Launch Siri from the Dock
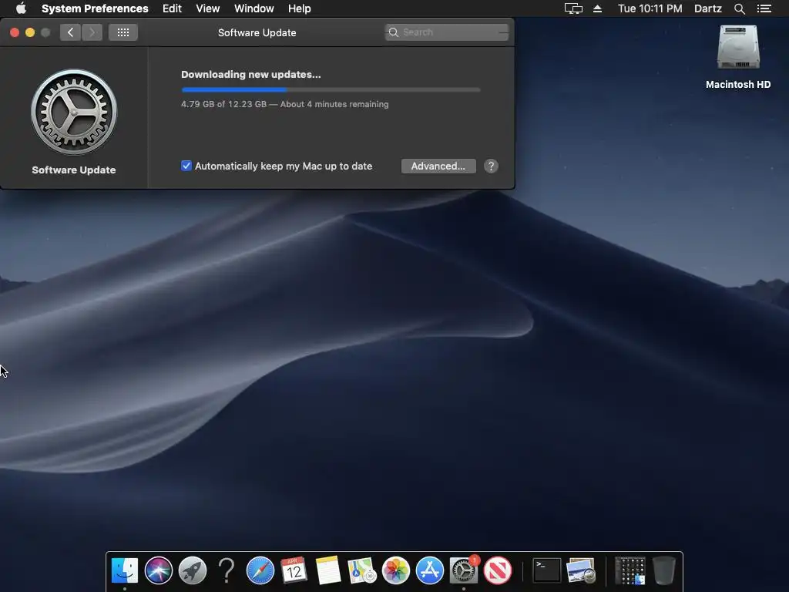 tap(159, 570)
